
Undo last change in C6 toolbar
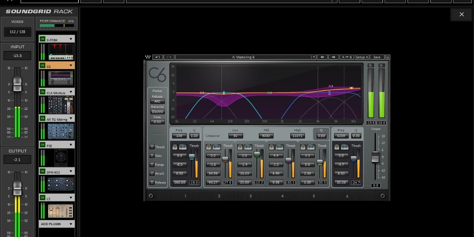click(157, 57)
